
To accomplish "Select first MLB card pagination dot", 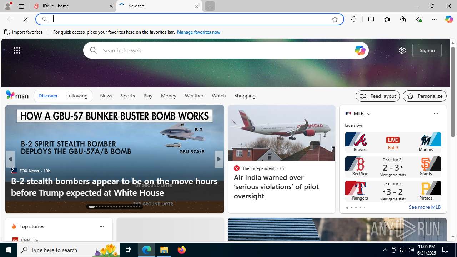I will pos(347,208).
